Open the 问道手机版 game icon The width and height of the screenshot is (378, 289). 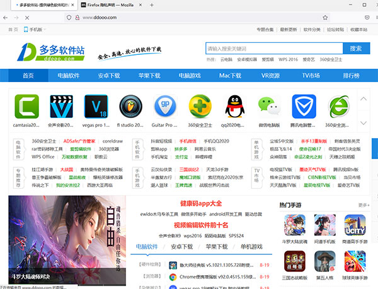click(325, 225)
